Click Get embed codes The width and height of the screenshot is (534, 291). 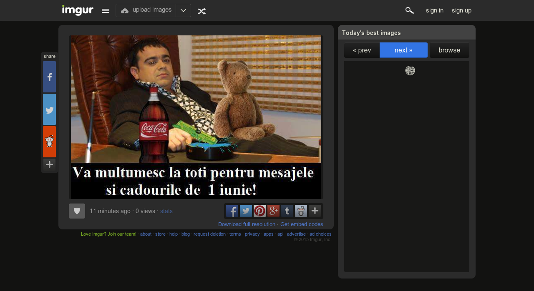pos(302,224)
